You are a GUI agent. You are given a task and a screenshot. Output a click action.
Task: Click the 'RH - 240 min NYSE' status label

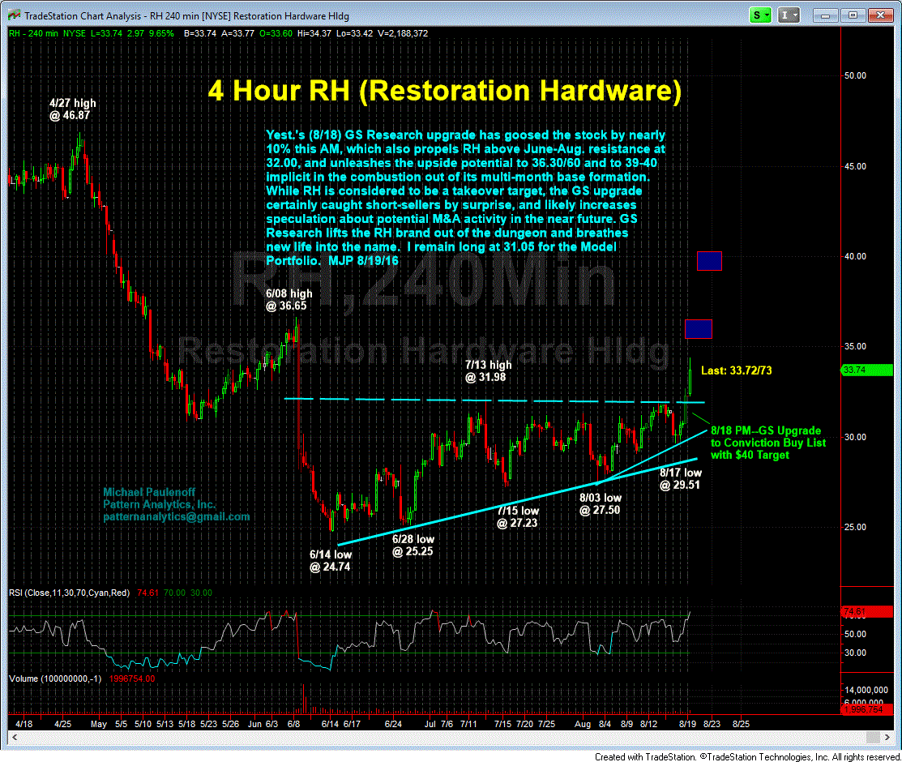(x=47, y=33)
